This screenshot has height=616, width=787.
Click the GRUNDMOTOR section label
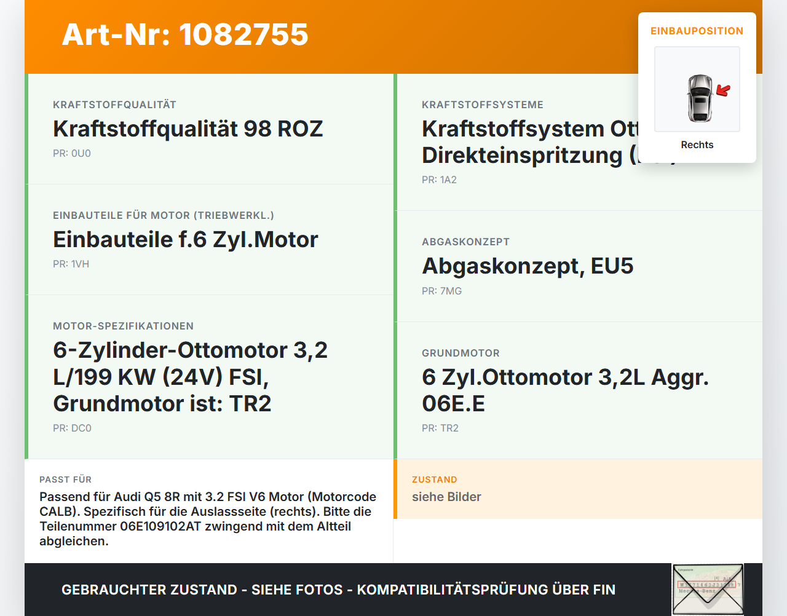[461, 353]
